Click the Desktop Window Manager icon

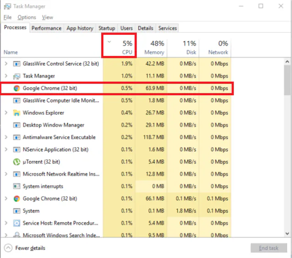pyautogui.click(x=16, y=125)
